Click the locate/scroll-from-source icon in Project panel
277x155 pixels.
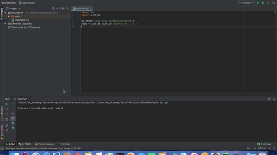tap(53, 9)
